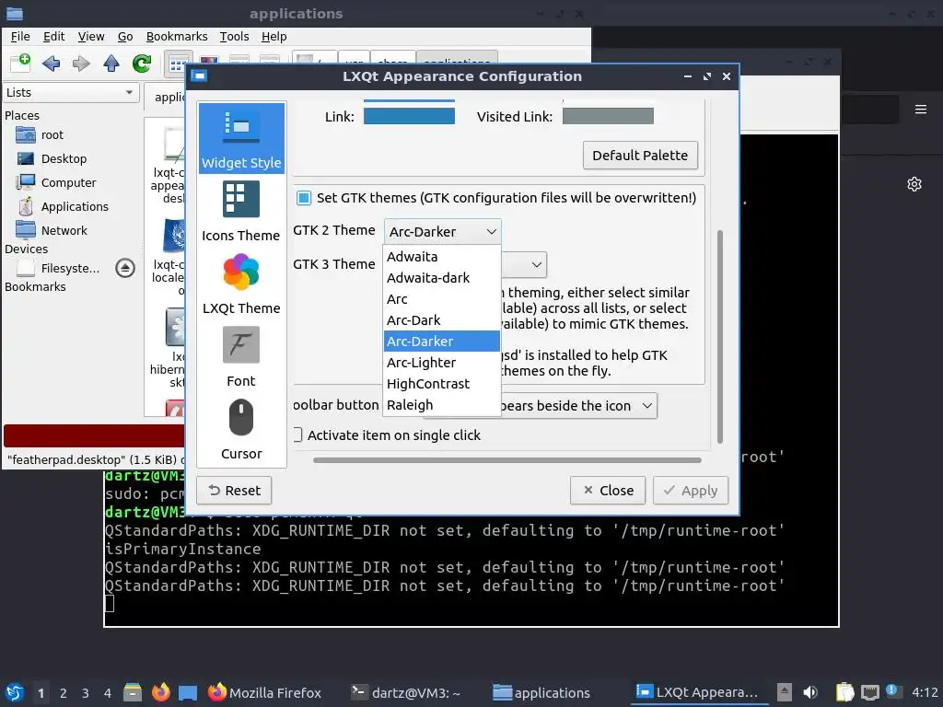
Task: Click the LXQt Appearance title bar icon
Action: [x=199, y=75]
